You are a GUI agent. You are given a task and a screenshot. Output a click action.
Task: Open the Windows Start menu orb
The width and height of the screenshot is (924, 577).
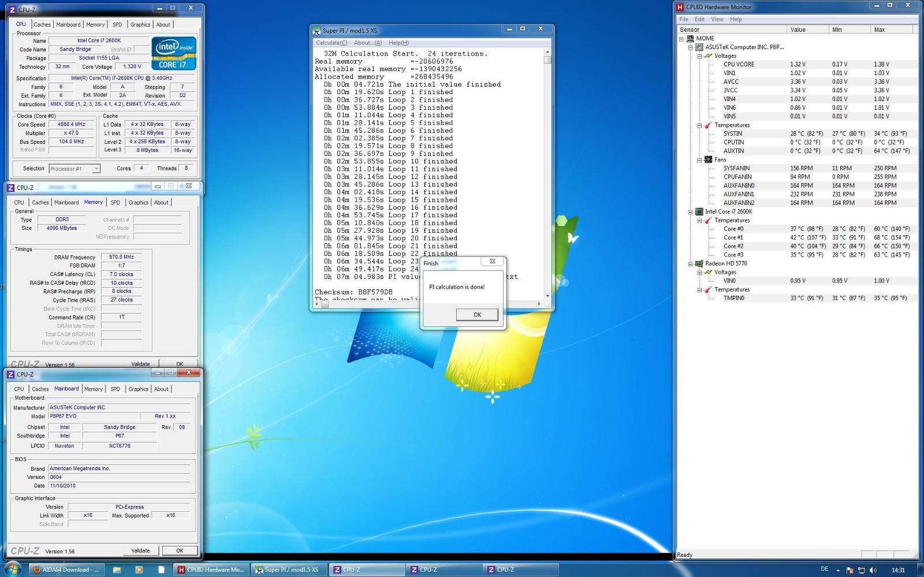click(12, 569)
